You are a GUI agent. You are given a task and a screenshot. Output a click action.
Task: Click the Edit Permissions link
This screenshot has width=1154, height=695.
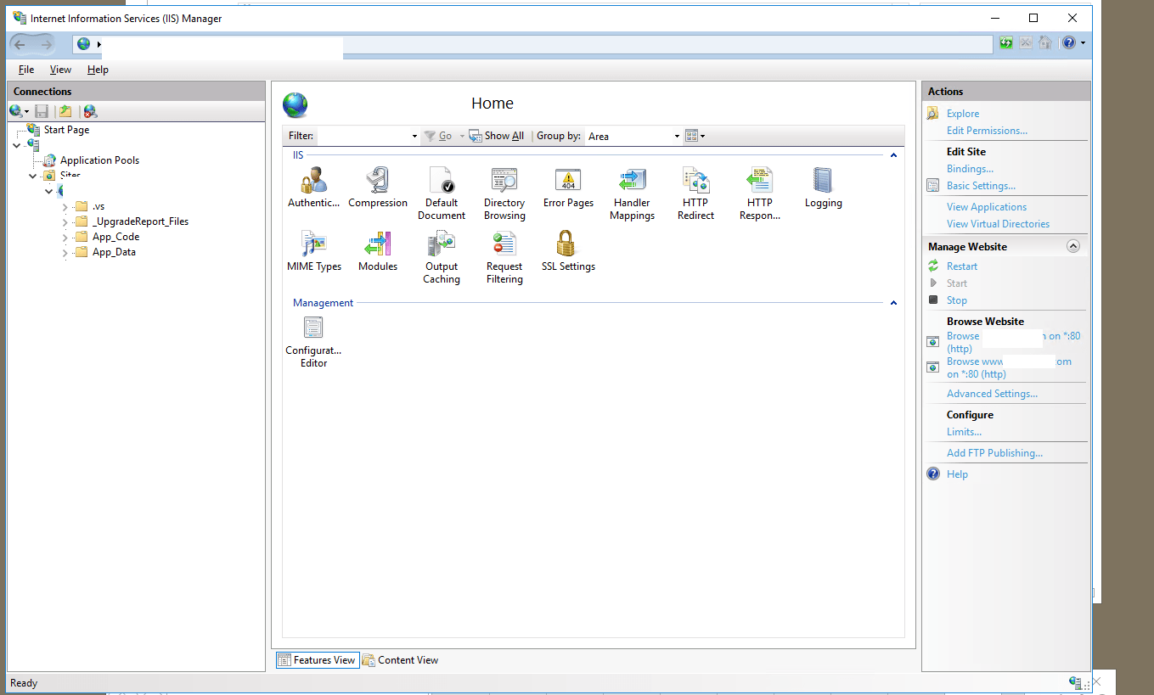pos(987,131)
